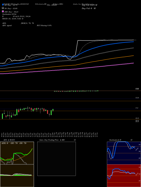Viewport: 141px width, 187px height.
Task: Click the 'CL: 13.01' closing price text
Action: (x=52, y=5)
